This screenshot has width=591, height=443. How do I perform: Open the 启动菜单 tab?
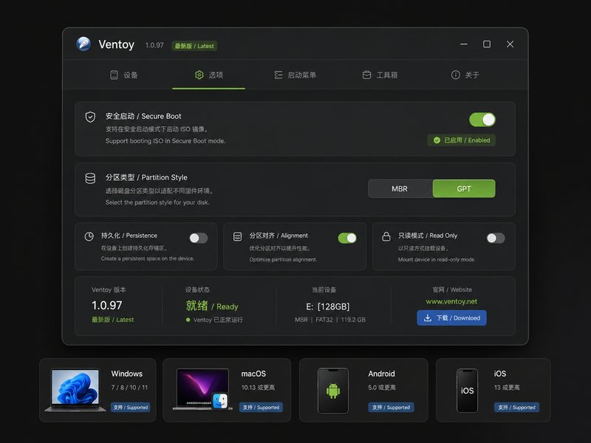[295, 75]
